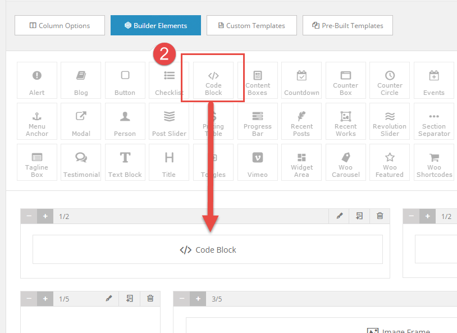This screenshot has height=333, width=457.
Task: Add the Progress Bar element
Action: [258, 121]
